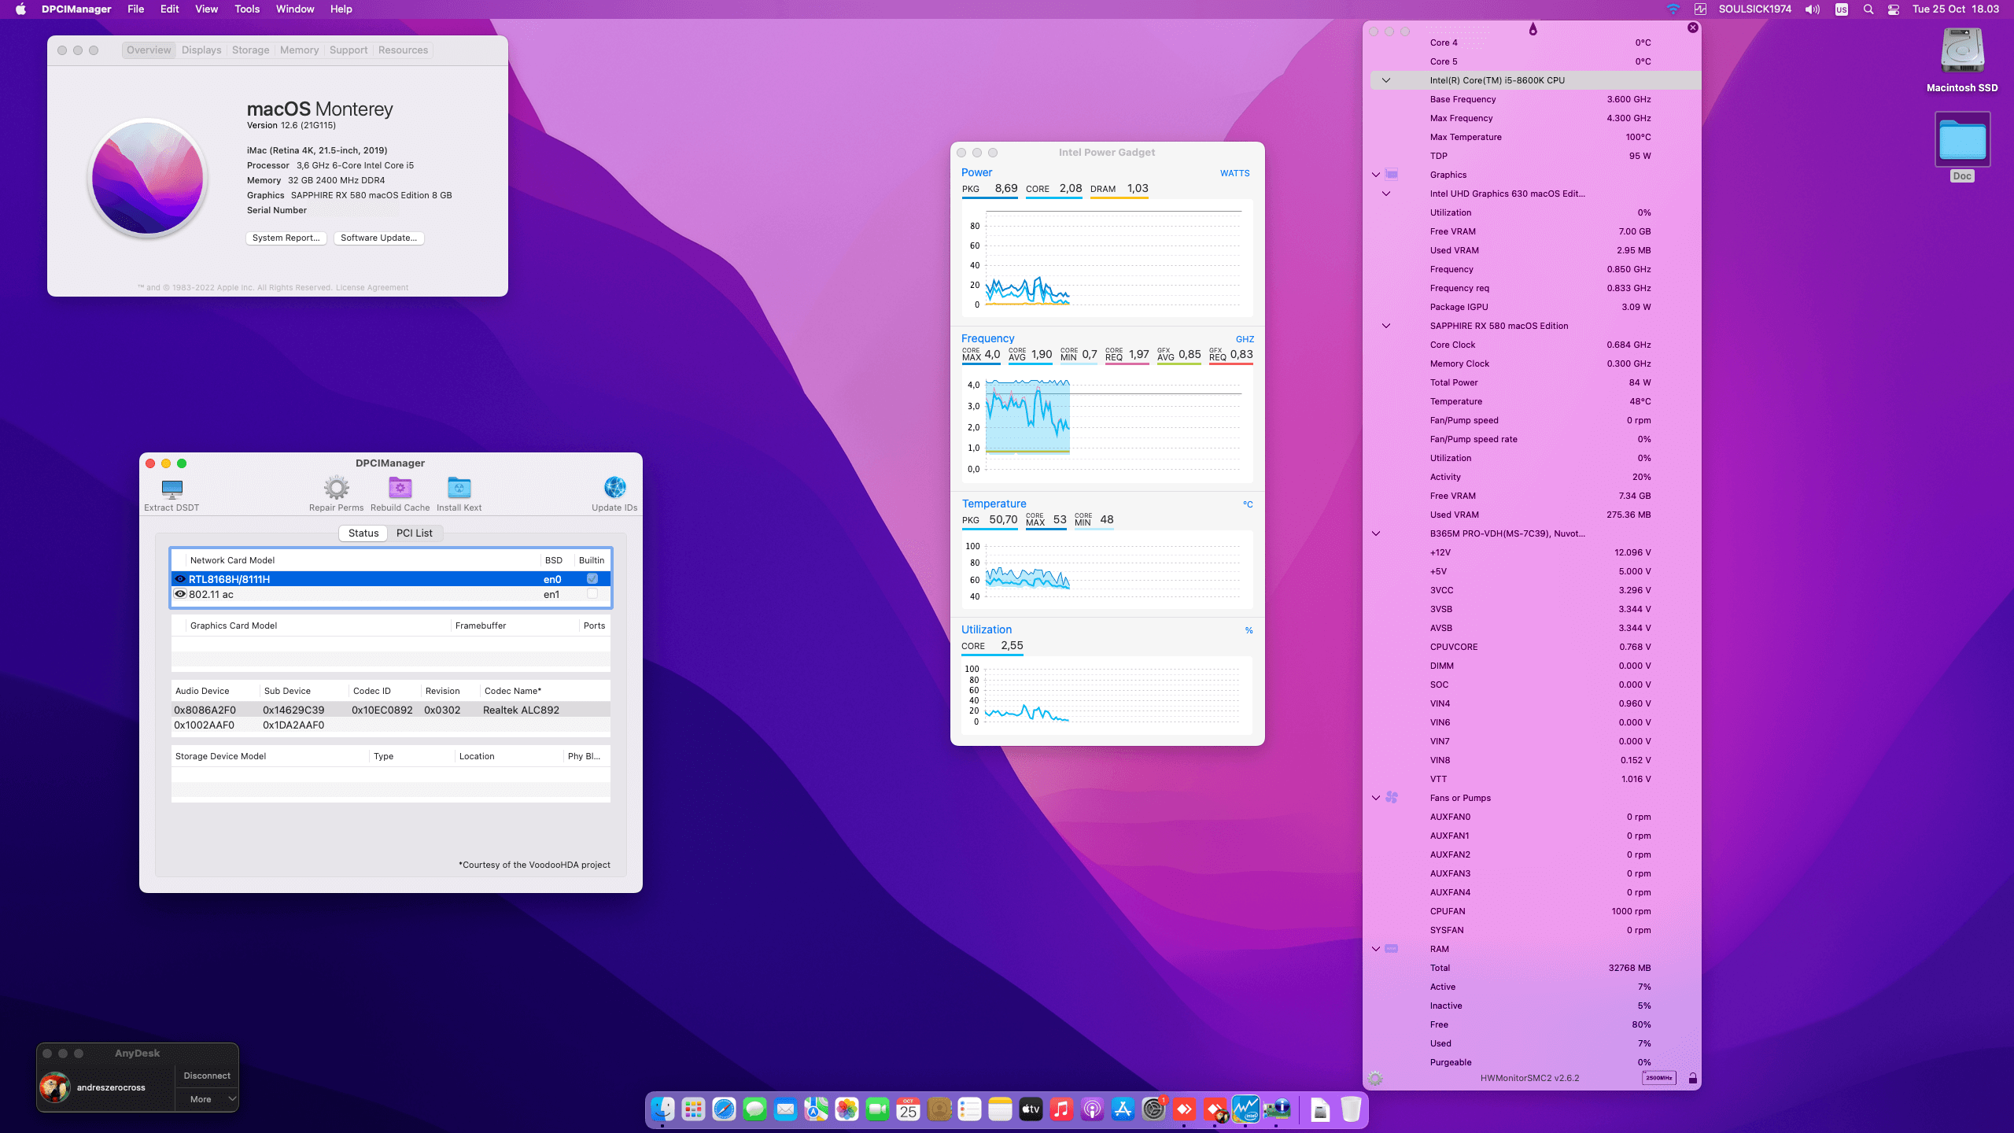Image resolution: width=2014 pixels, height=1133 pixels.
Task: Open App Store from the Dock
Action: (x=1123, y=1109)
